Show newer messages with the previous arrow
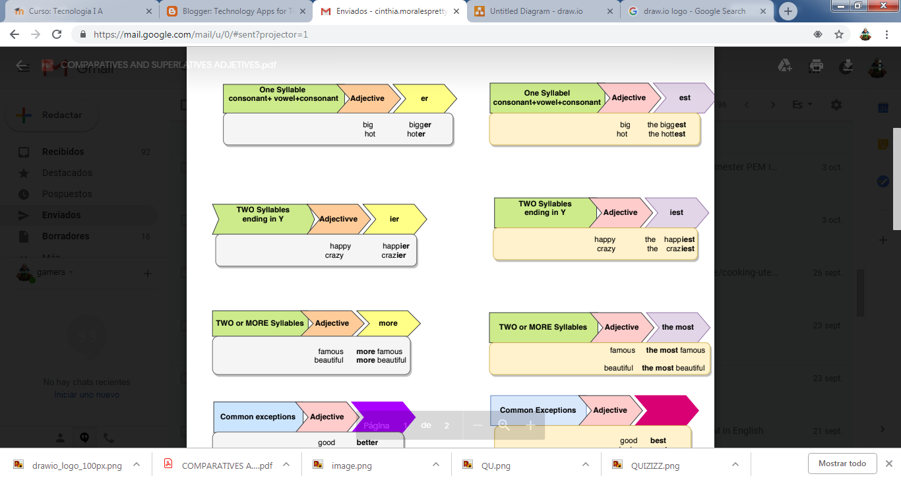 coord(747,105)
